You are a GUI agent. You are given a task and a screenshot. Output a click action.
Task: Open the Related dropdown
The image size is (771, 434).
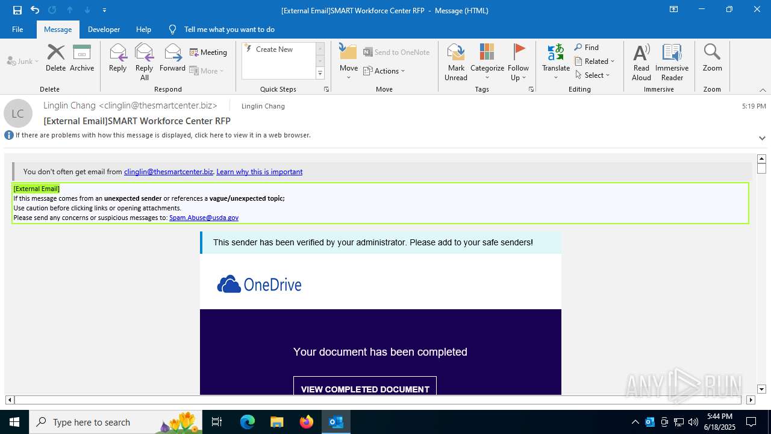[x=595, y=61]
